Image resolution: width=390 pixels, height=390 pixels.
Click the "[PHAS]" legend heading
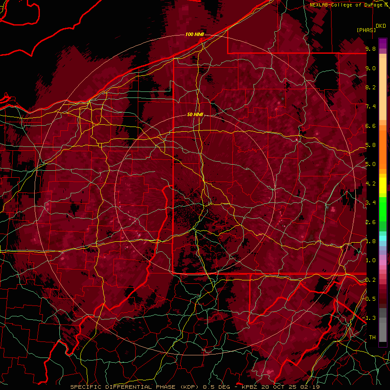[366, 30]
